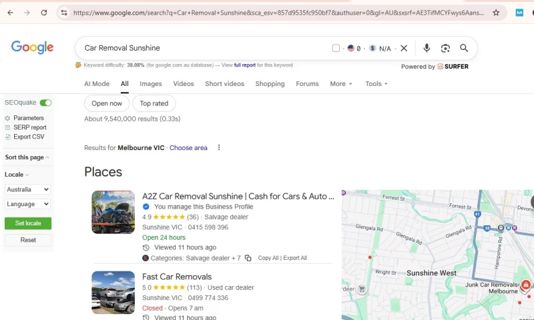
Task: Click the Reset button
Action: pos(28,240)
